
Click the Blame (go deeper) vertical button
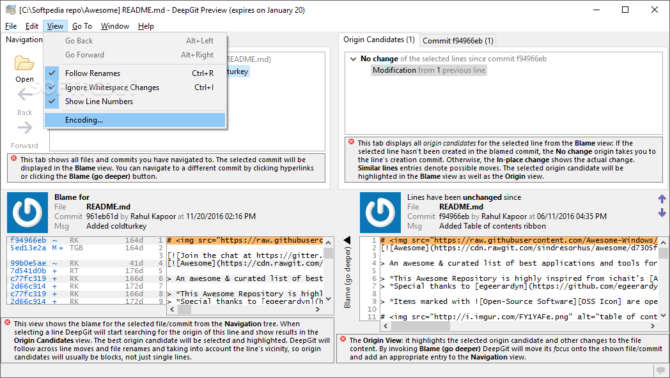point(347,277)
